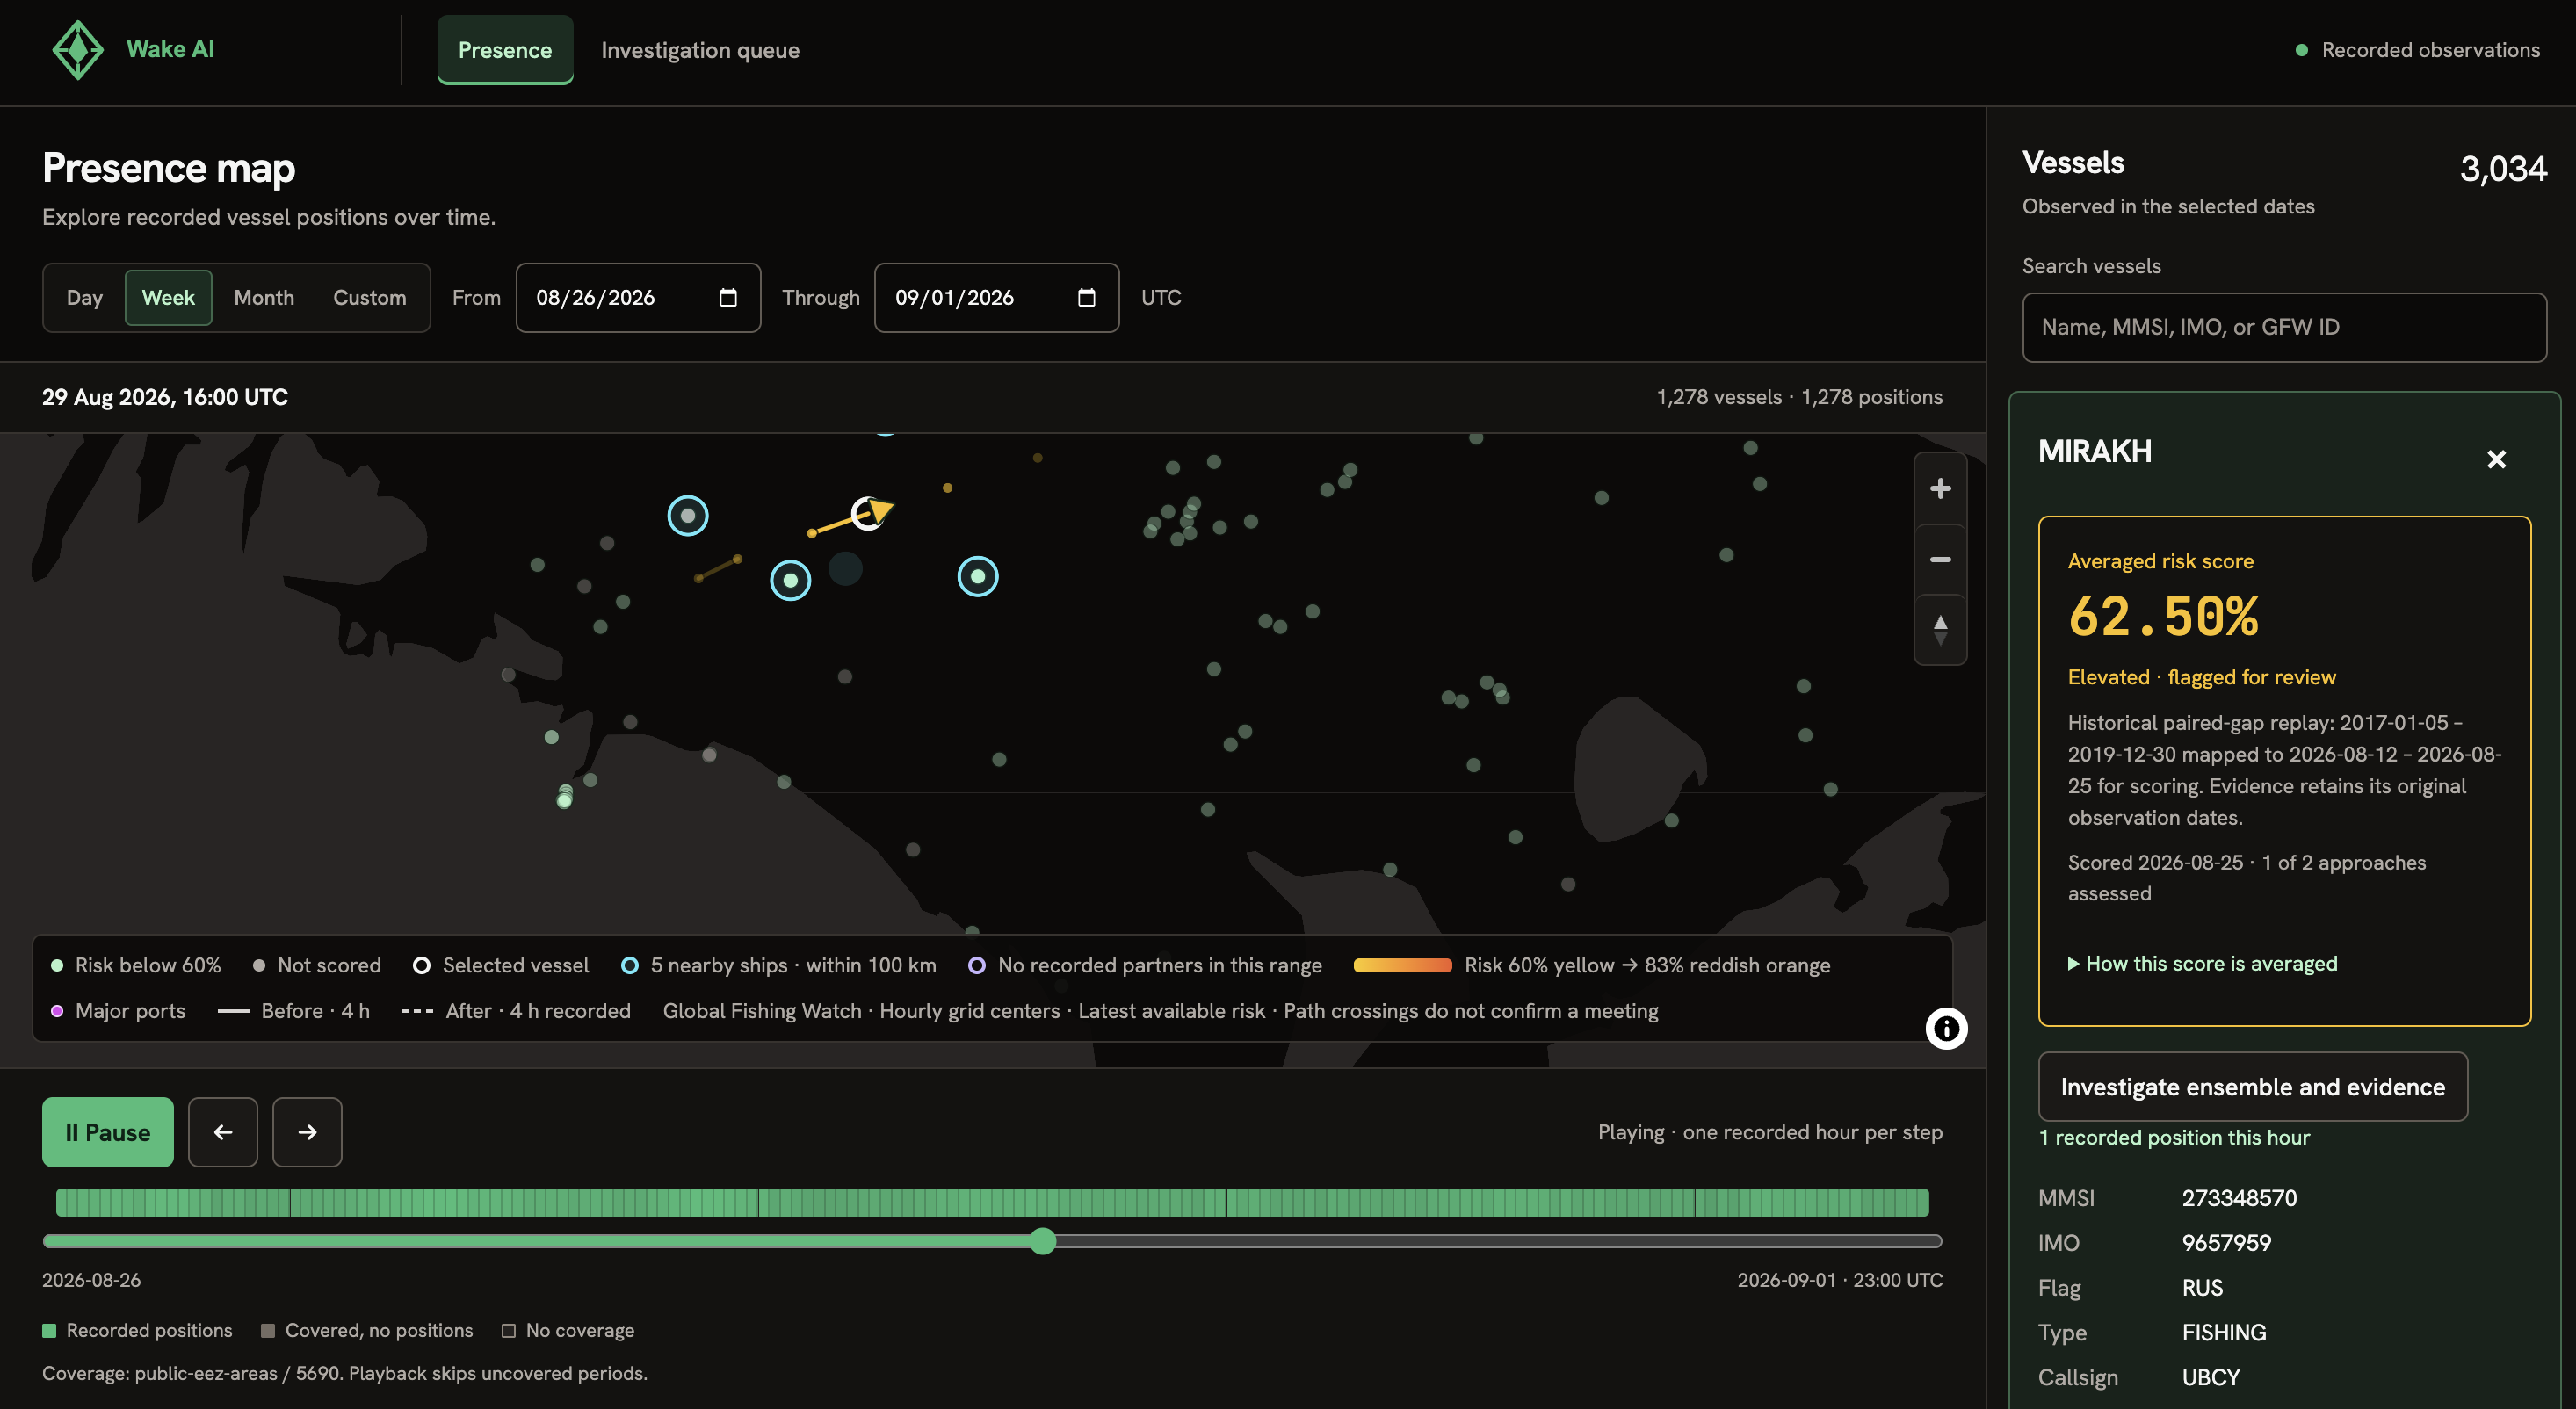Reset map bearing with compass button
The width and height of the screenshot is (2576, 1409).
1940,630
